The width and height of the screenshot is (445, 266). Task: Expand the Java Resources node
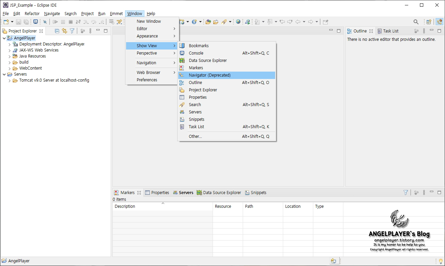point(9,56)
